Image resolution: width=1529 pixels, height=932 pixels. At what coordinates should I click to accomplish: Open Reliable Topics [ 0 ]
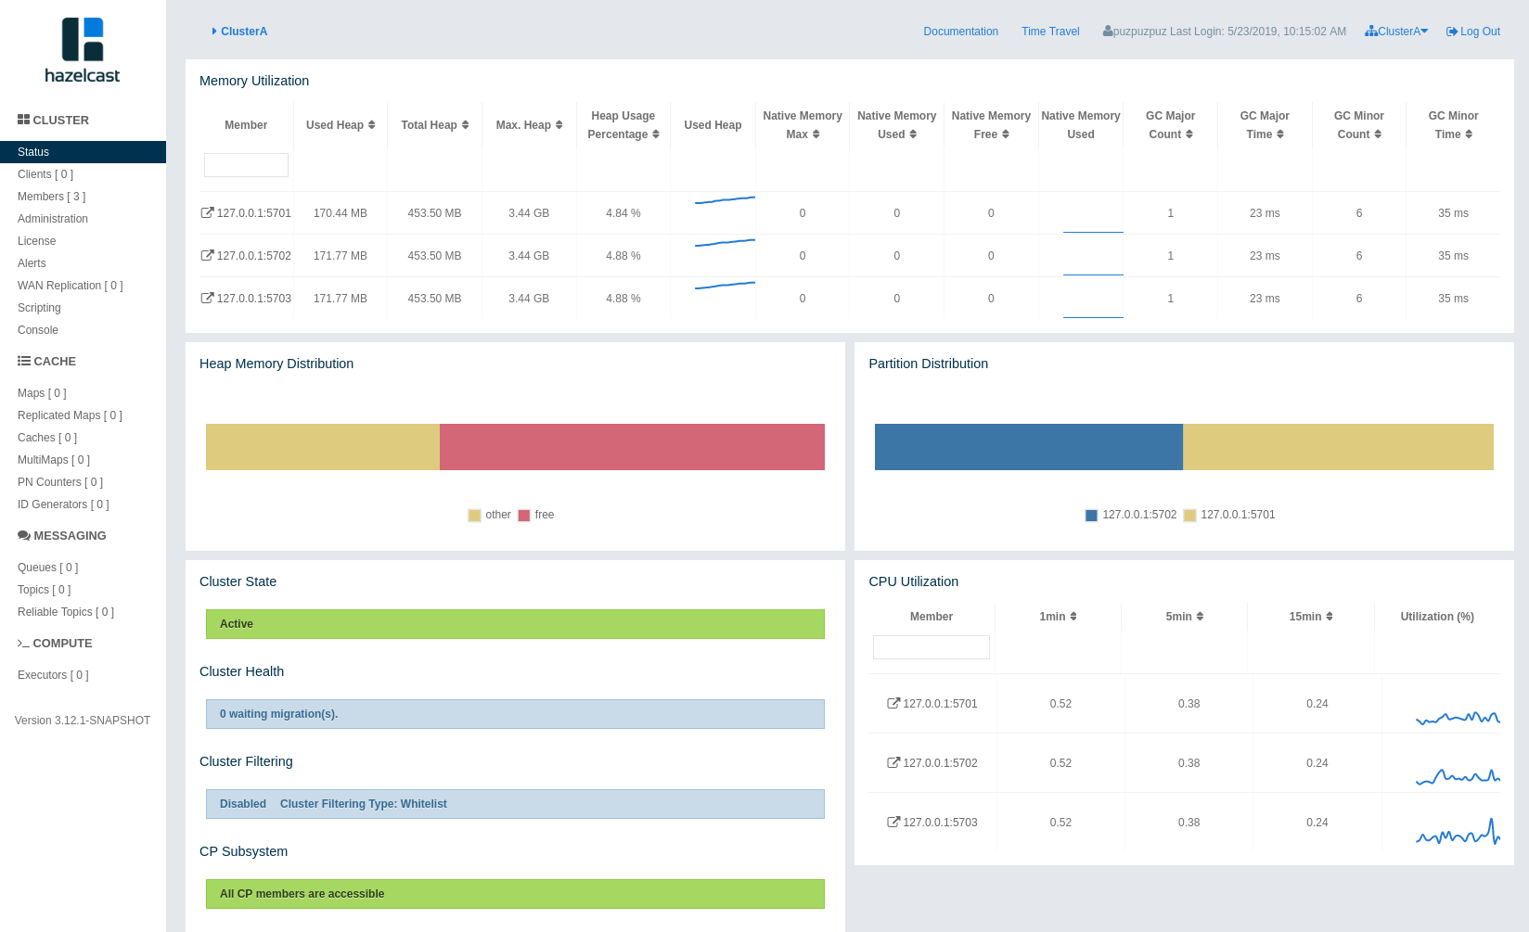point(66,612)
